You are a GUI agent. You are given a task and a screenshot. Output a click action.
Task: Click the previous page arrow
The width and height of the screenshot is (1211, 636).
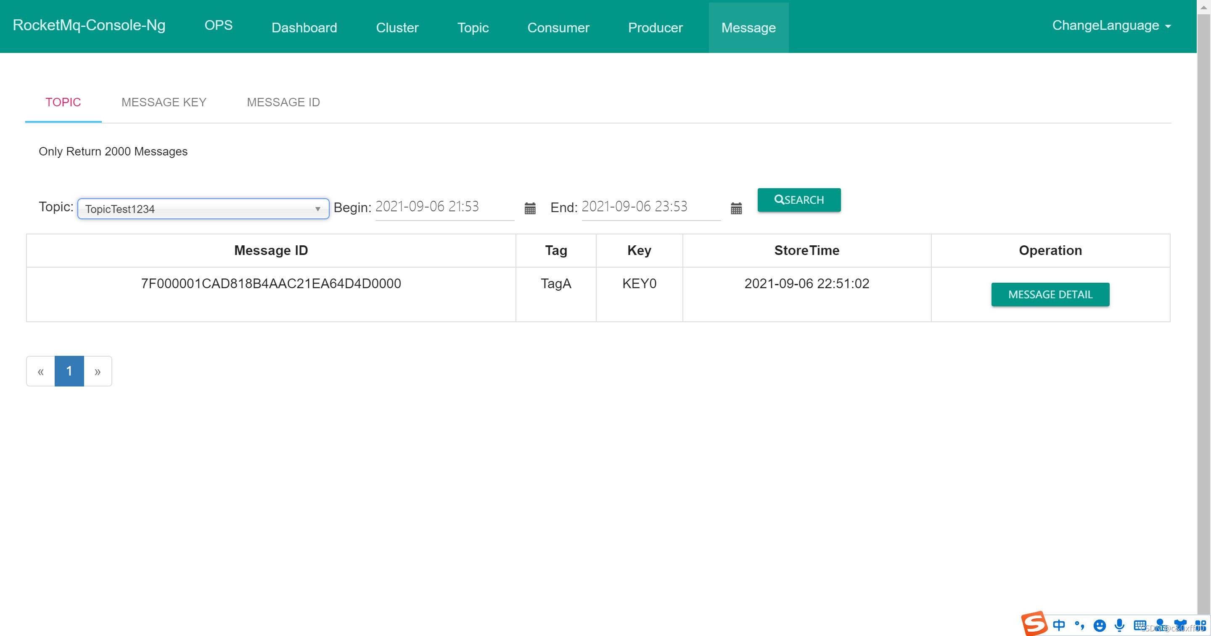[41, 371]
